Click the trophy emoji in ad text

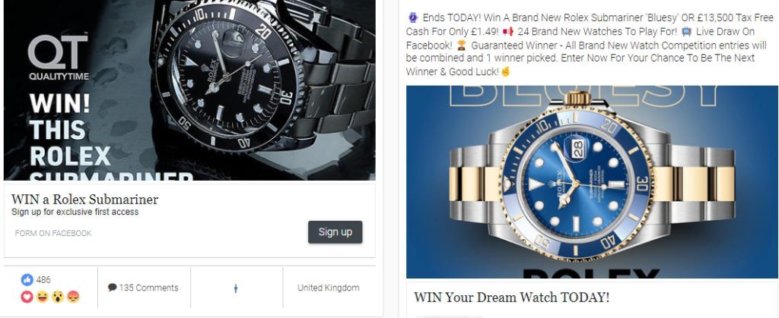462,45
